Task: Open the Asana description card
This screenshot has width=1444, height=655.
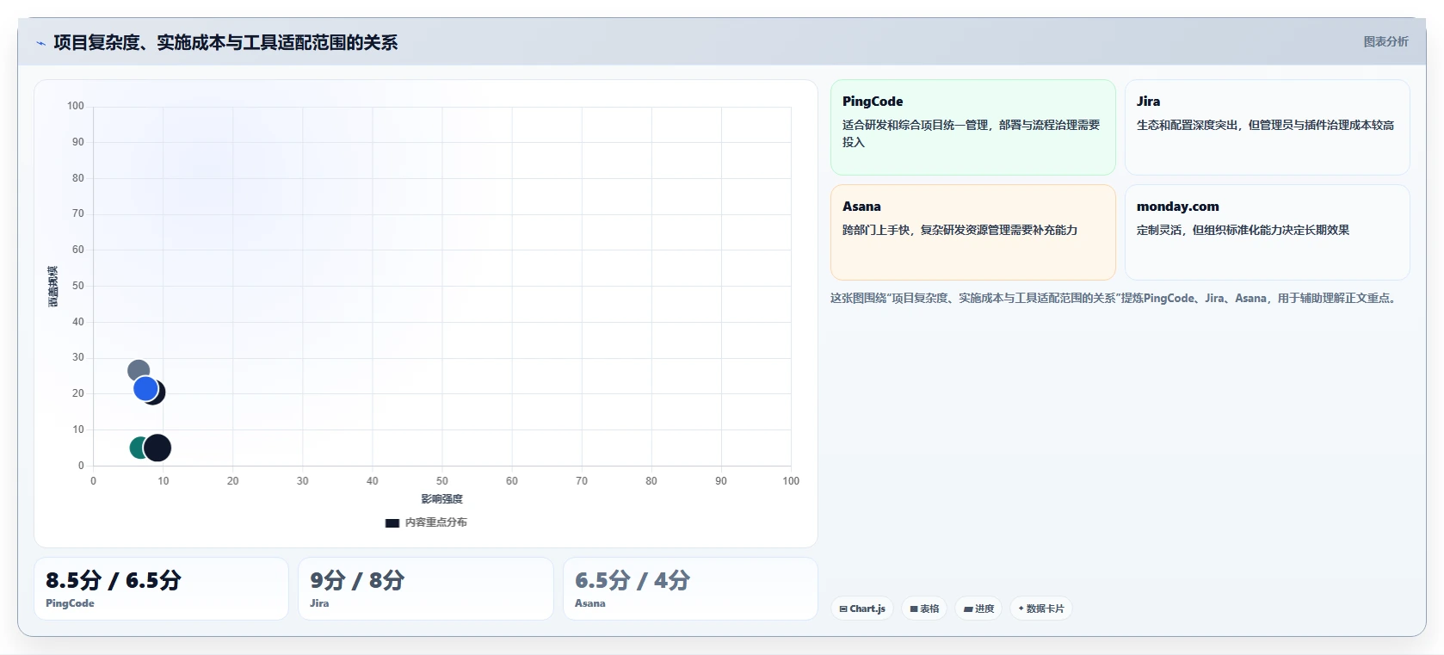Action: (x=972, y=232)
